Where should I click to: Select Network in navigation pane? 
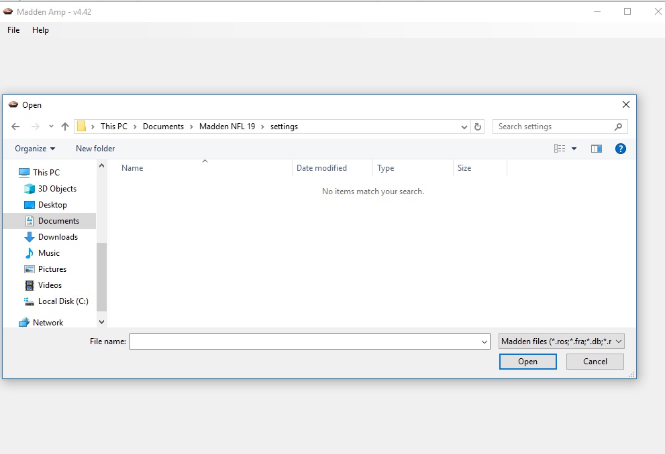coord(48,322)
